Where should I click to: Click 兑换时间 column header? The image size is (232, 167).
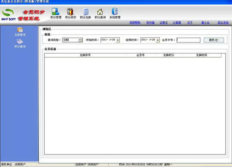tap(201, 55)
